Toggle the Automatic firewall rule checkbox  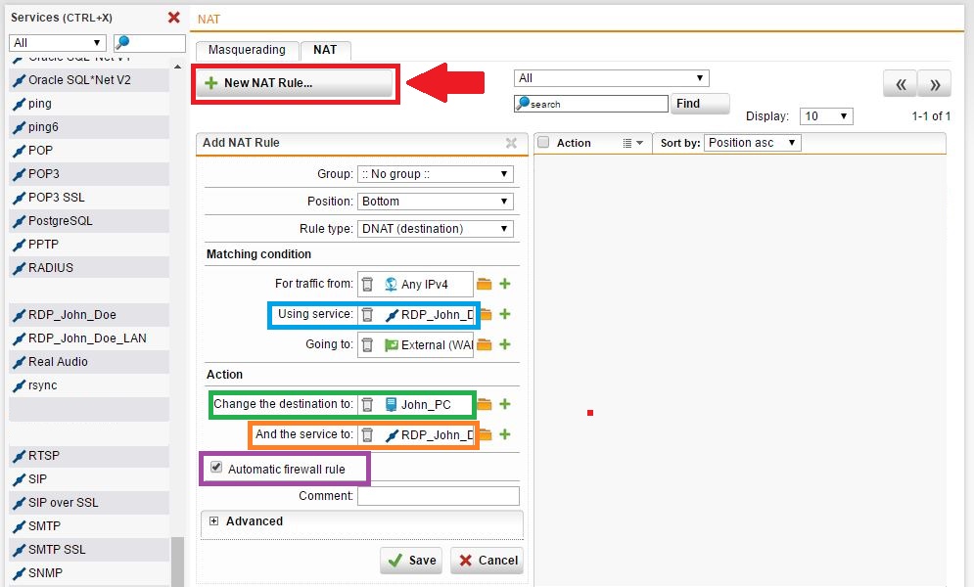coord(216,468)
